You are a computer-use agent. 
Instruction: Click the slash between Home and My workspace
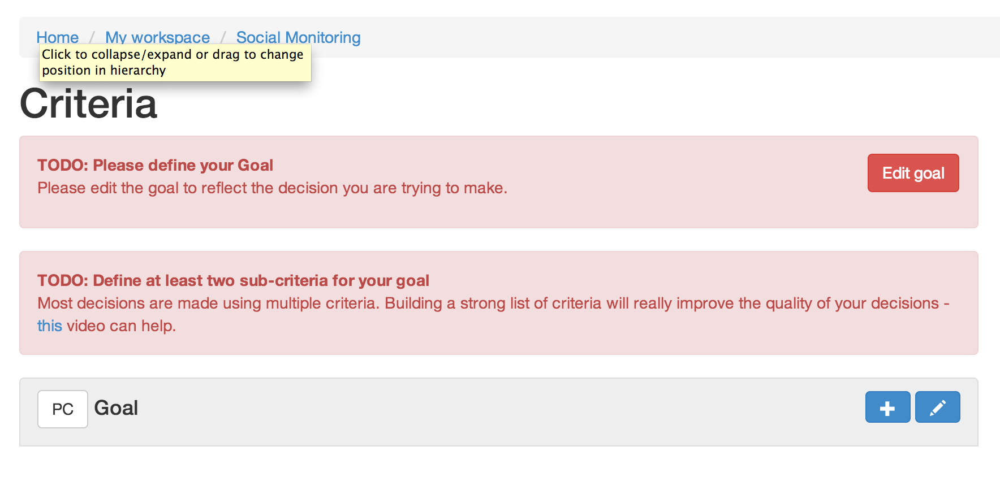click(92, 37)
